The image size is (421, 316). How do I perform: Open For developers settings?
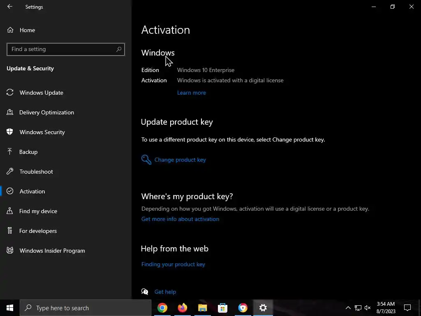pos(65,231)
